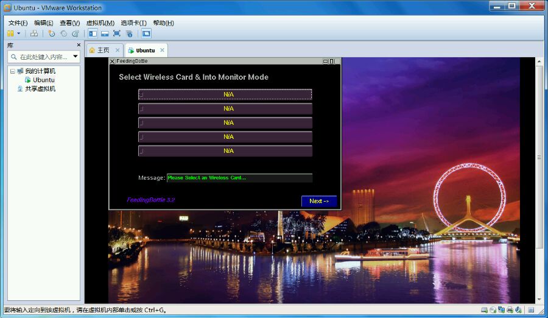Close the 主页 tab
548x318 pixels.
point(118,50)
